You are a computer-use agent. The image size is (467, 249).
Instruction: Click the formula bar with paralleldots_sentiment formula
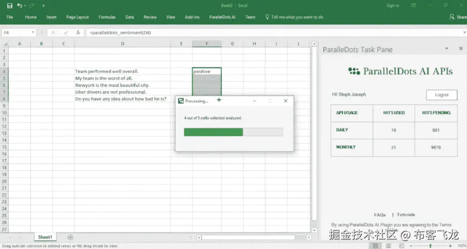pyautogui.click(x=274, y=33)
